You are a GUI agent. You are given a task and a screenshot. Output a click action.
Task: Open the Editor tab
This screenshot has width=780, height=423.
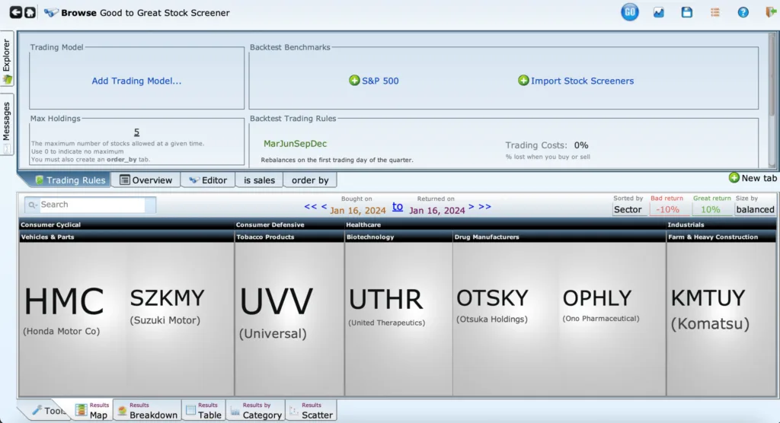coord(208,180)
